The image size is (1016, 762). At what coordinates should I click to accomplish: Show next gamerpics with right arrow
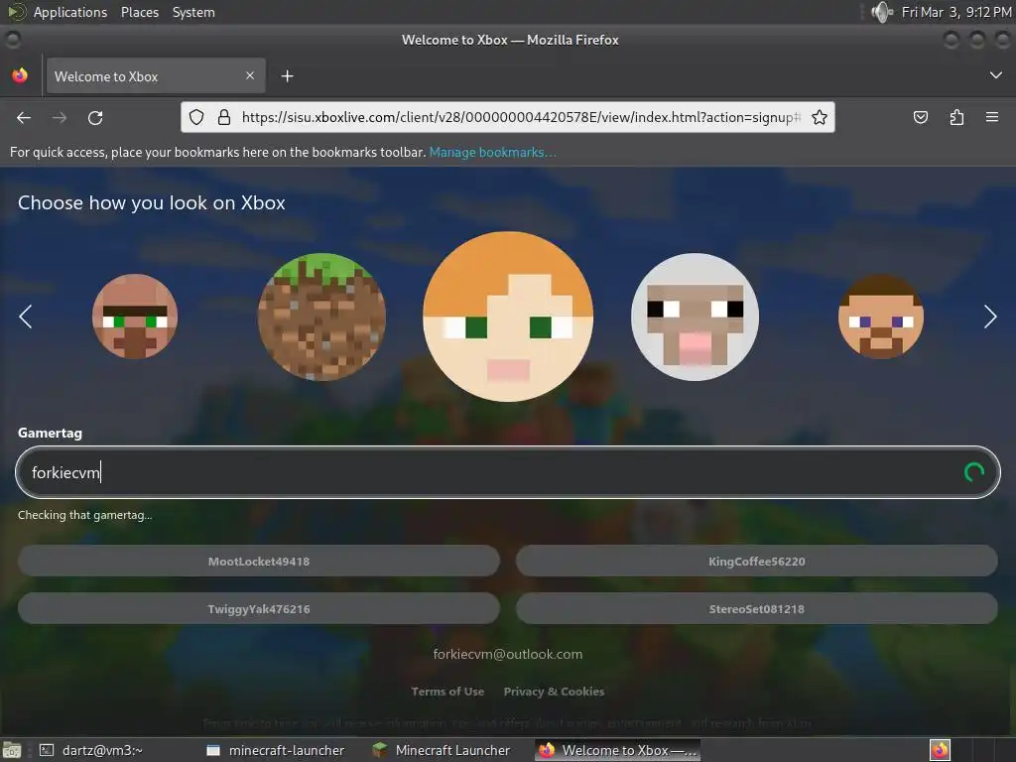[989, 317]
